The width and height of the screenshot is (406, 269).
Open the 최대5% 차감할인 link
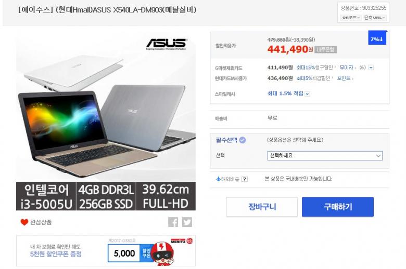click(x=314, y=78)
